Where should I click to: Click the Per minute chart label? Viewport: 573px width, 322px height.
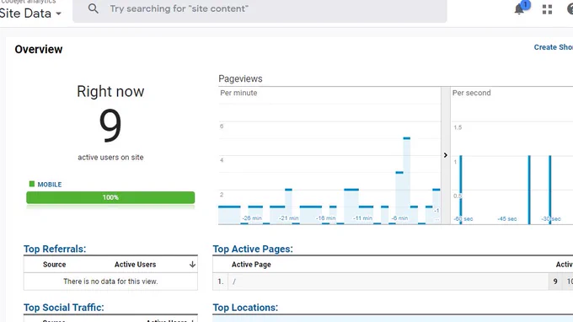point(238,93)
